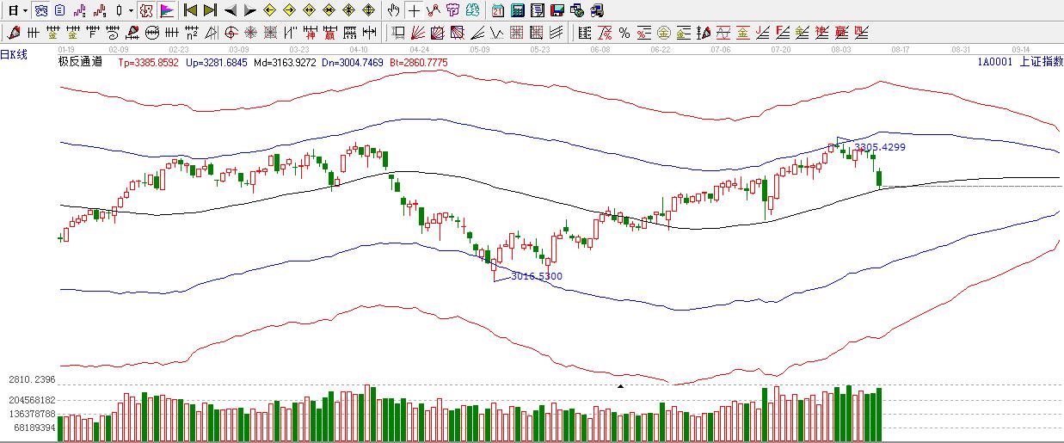This screenshot has width=1064, height=443.
Task: Open the calendar icon in toolbar
Action: click(x=498, y=10)
